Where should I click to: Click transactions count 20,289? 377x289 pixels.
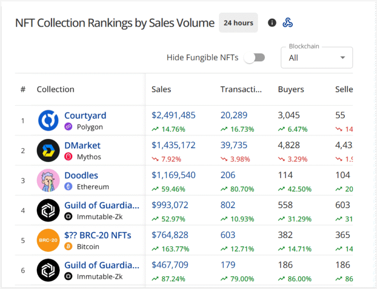[234, 115]
